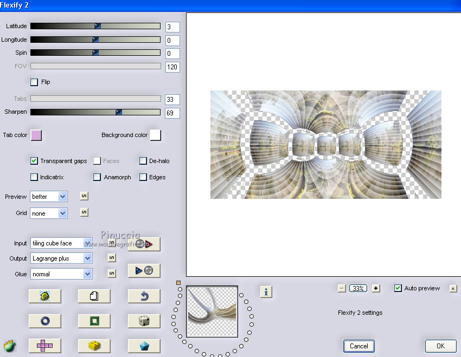The height and width of the screenshot is (357, 461).
Task: Click the Sharpen value field
Action: pos(172,113)
